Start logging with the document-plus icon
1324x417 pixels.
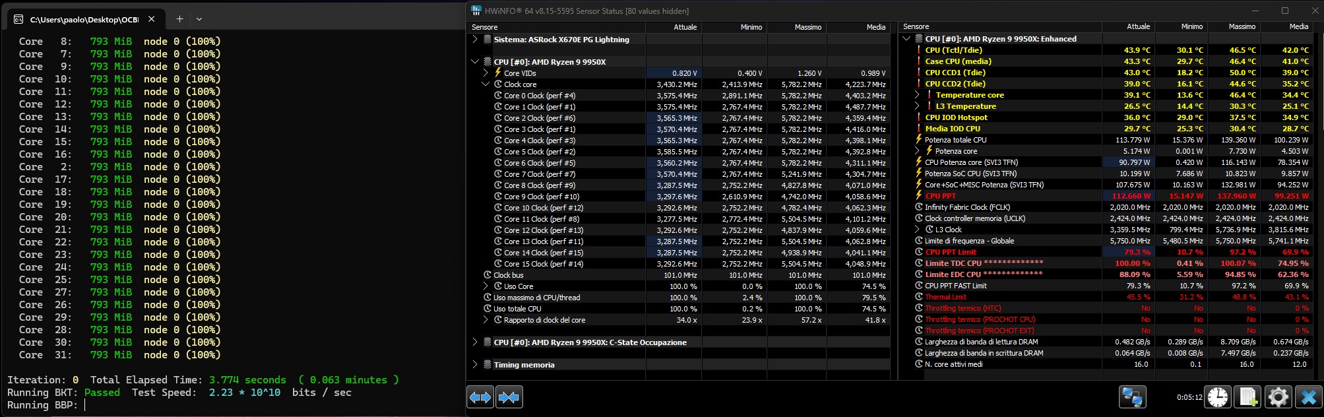[1248, 397]
